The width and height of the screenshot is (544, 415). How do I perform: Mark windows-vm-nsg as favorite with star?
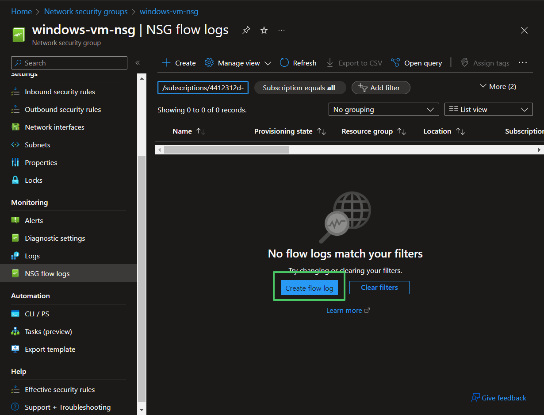tap(264, 30)
